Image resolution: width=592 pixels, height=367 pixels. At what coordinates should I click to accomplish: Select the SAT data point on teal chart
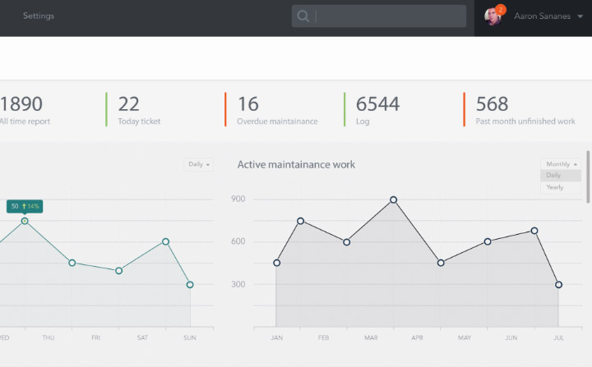point(166,241)
